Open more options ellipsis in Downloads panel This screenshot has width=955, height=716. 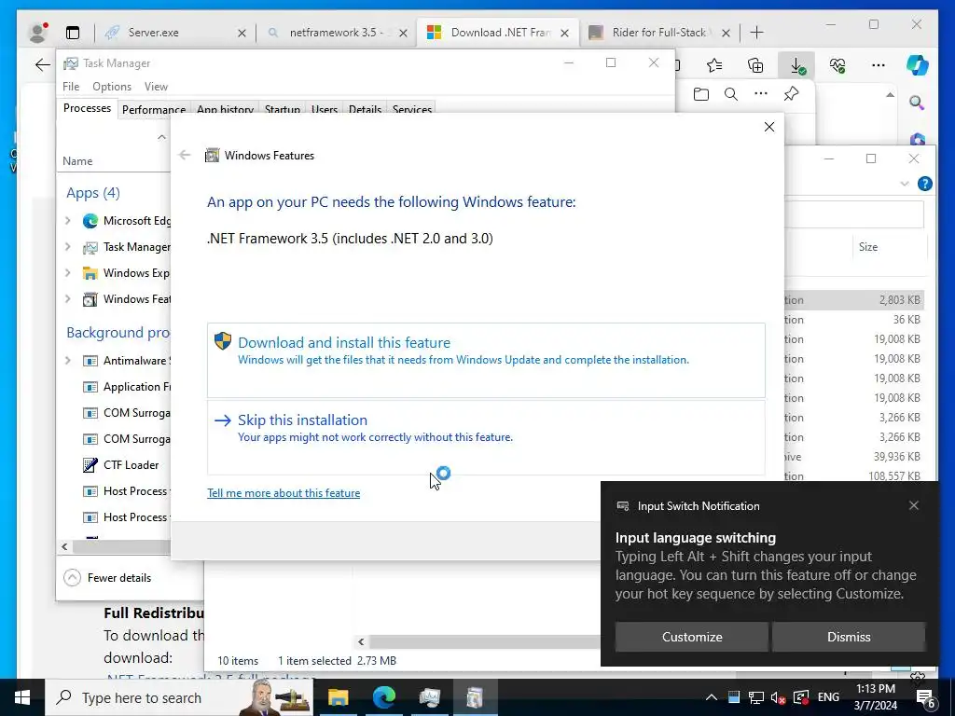coord(761,94)
